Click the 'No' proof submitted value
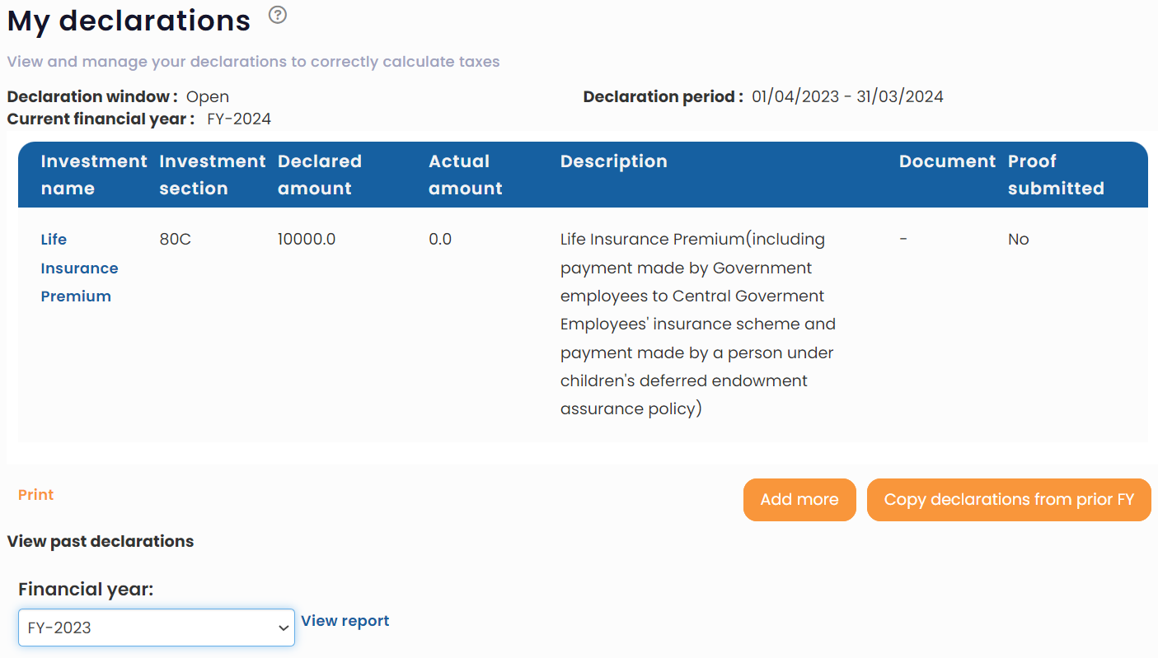This screenshot has width=1158, height=658. click(x=1018, y=240)
